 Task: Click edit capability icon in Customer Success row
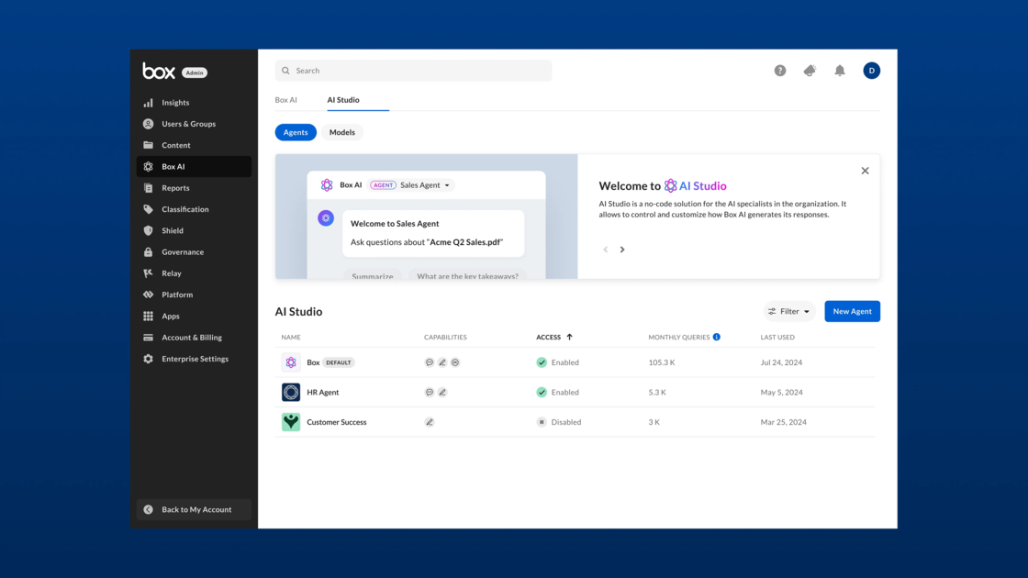(430, 422)
